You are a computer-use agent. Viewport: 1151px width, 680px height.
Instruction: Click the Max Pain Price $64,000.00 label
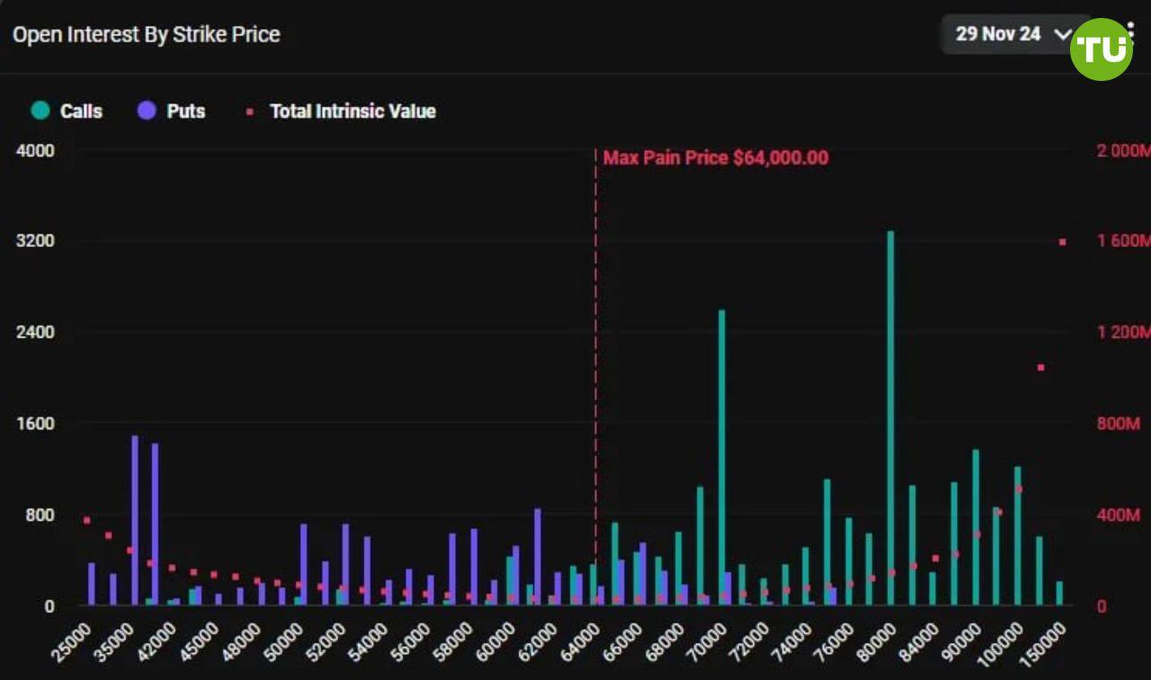[x=716, y=158]
